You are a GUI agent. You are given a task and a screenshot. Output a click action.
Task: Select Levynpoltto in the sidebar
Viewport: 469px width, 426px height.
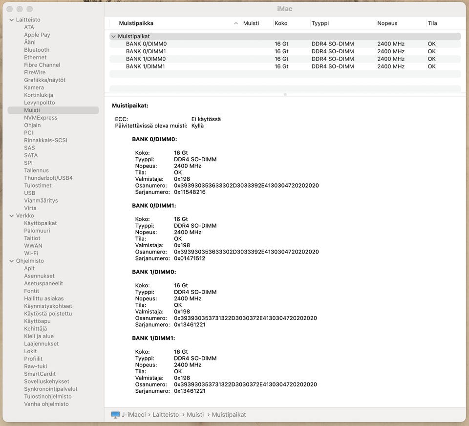point(40,103)
